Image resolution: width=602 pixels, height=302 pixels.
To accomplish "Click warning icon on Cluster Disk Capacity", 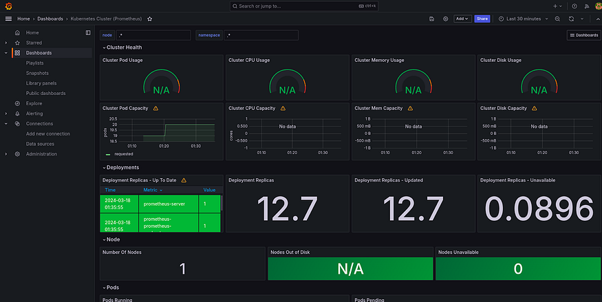I will click(534, 108).
